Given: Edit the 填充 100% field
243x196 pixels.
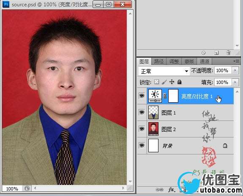Looking at the screenshot, I should click(223, 82).
